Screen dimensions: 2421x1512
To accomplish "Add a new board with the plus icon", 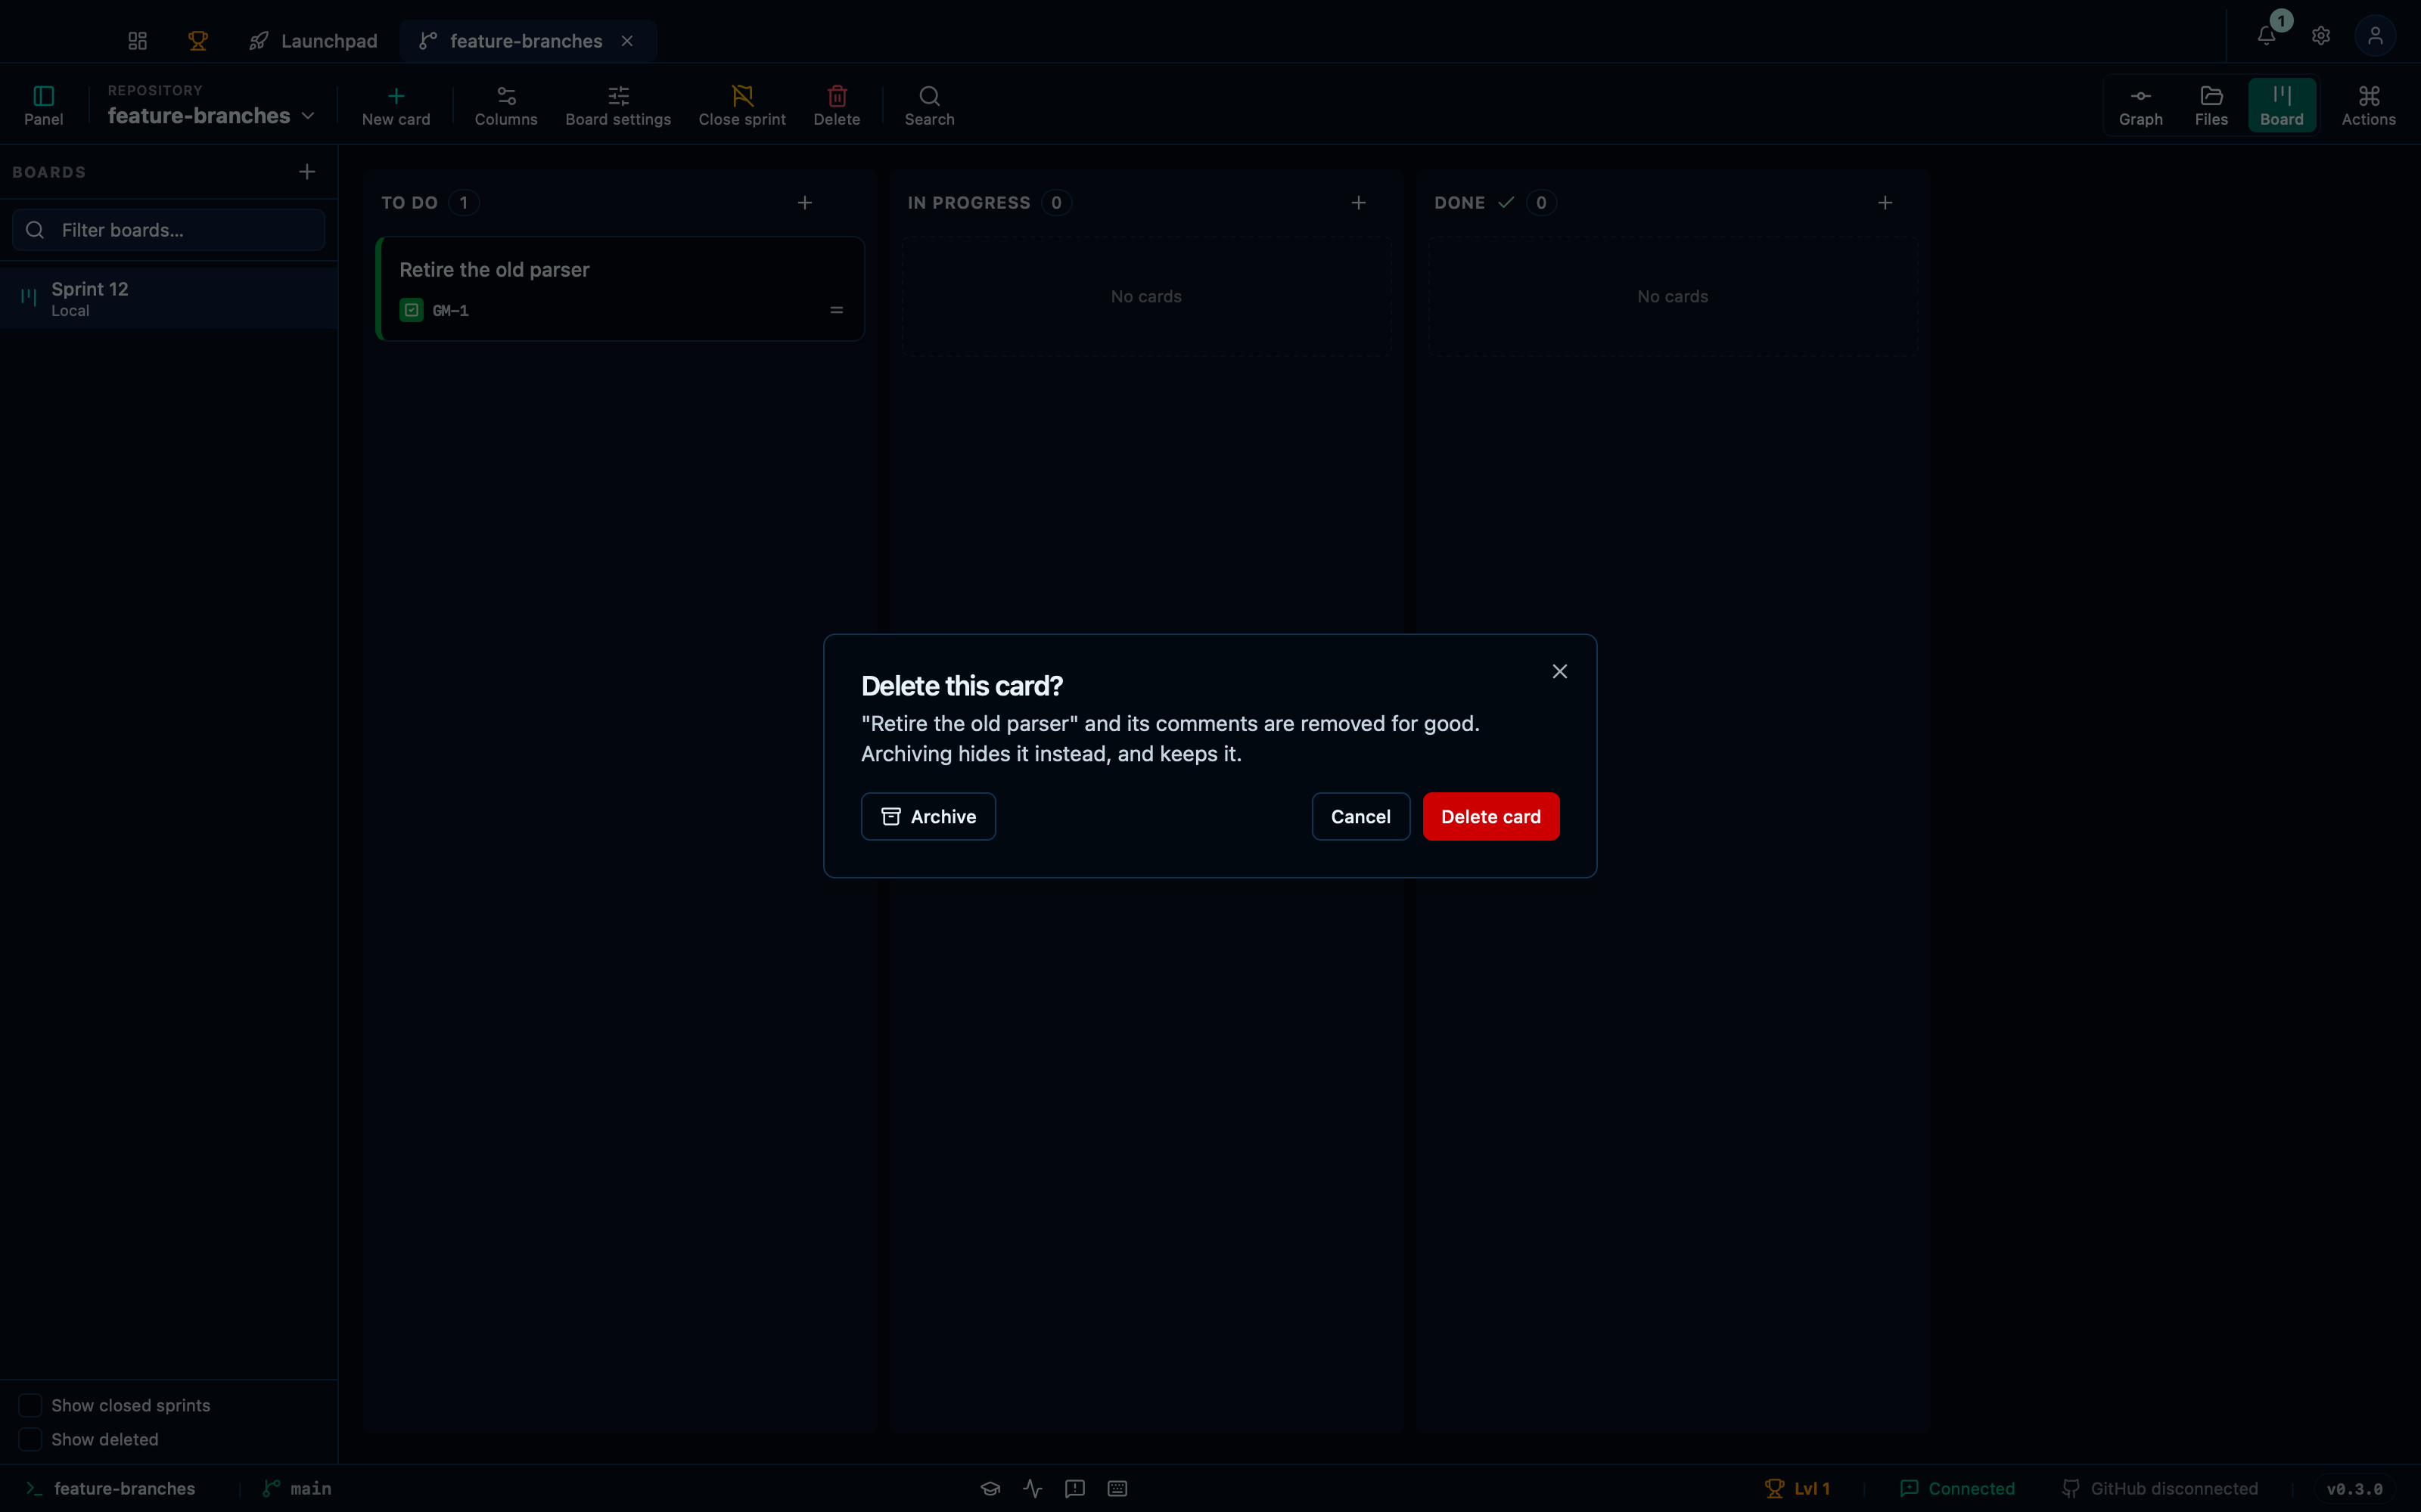I will point(307,172).
